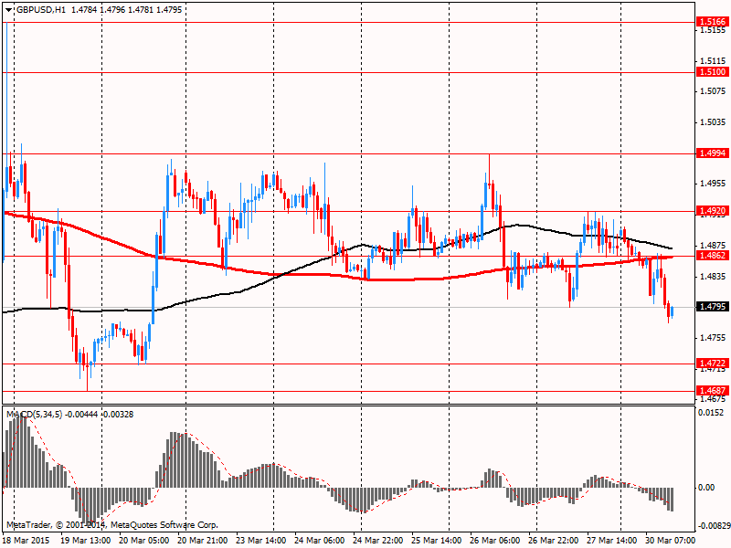Image resolution: width=731 pixels, height=548 pixels.
Task: Click the 23 Mar 14:00 time label
Action: click(260, 541)
